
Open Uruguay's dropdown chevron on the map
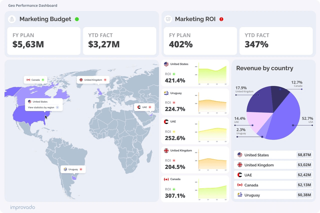click(80, 169)
